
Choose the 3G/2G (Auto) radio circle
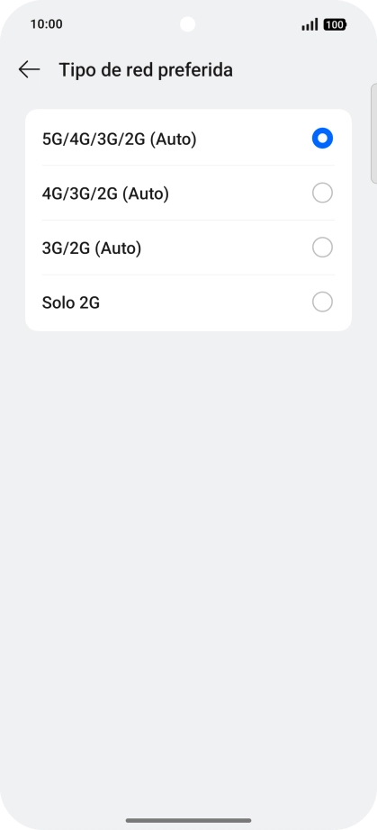[322, 248]
